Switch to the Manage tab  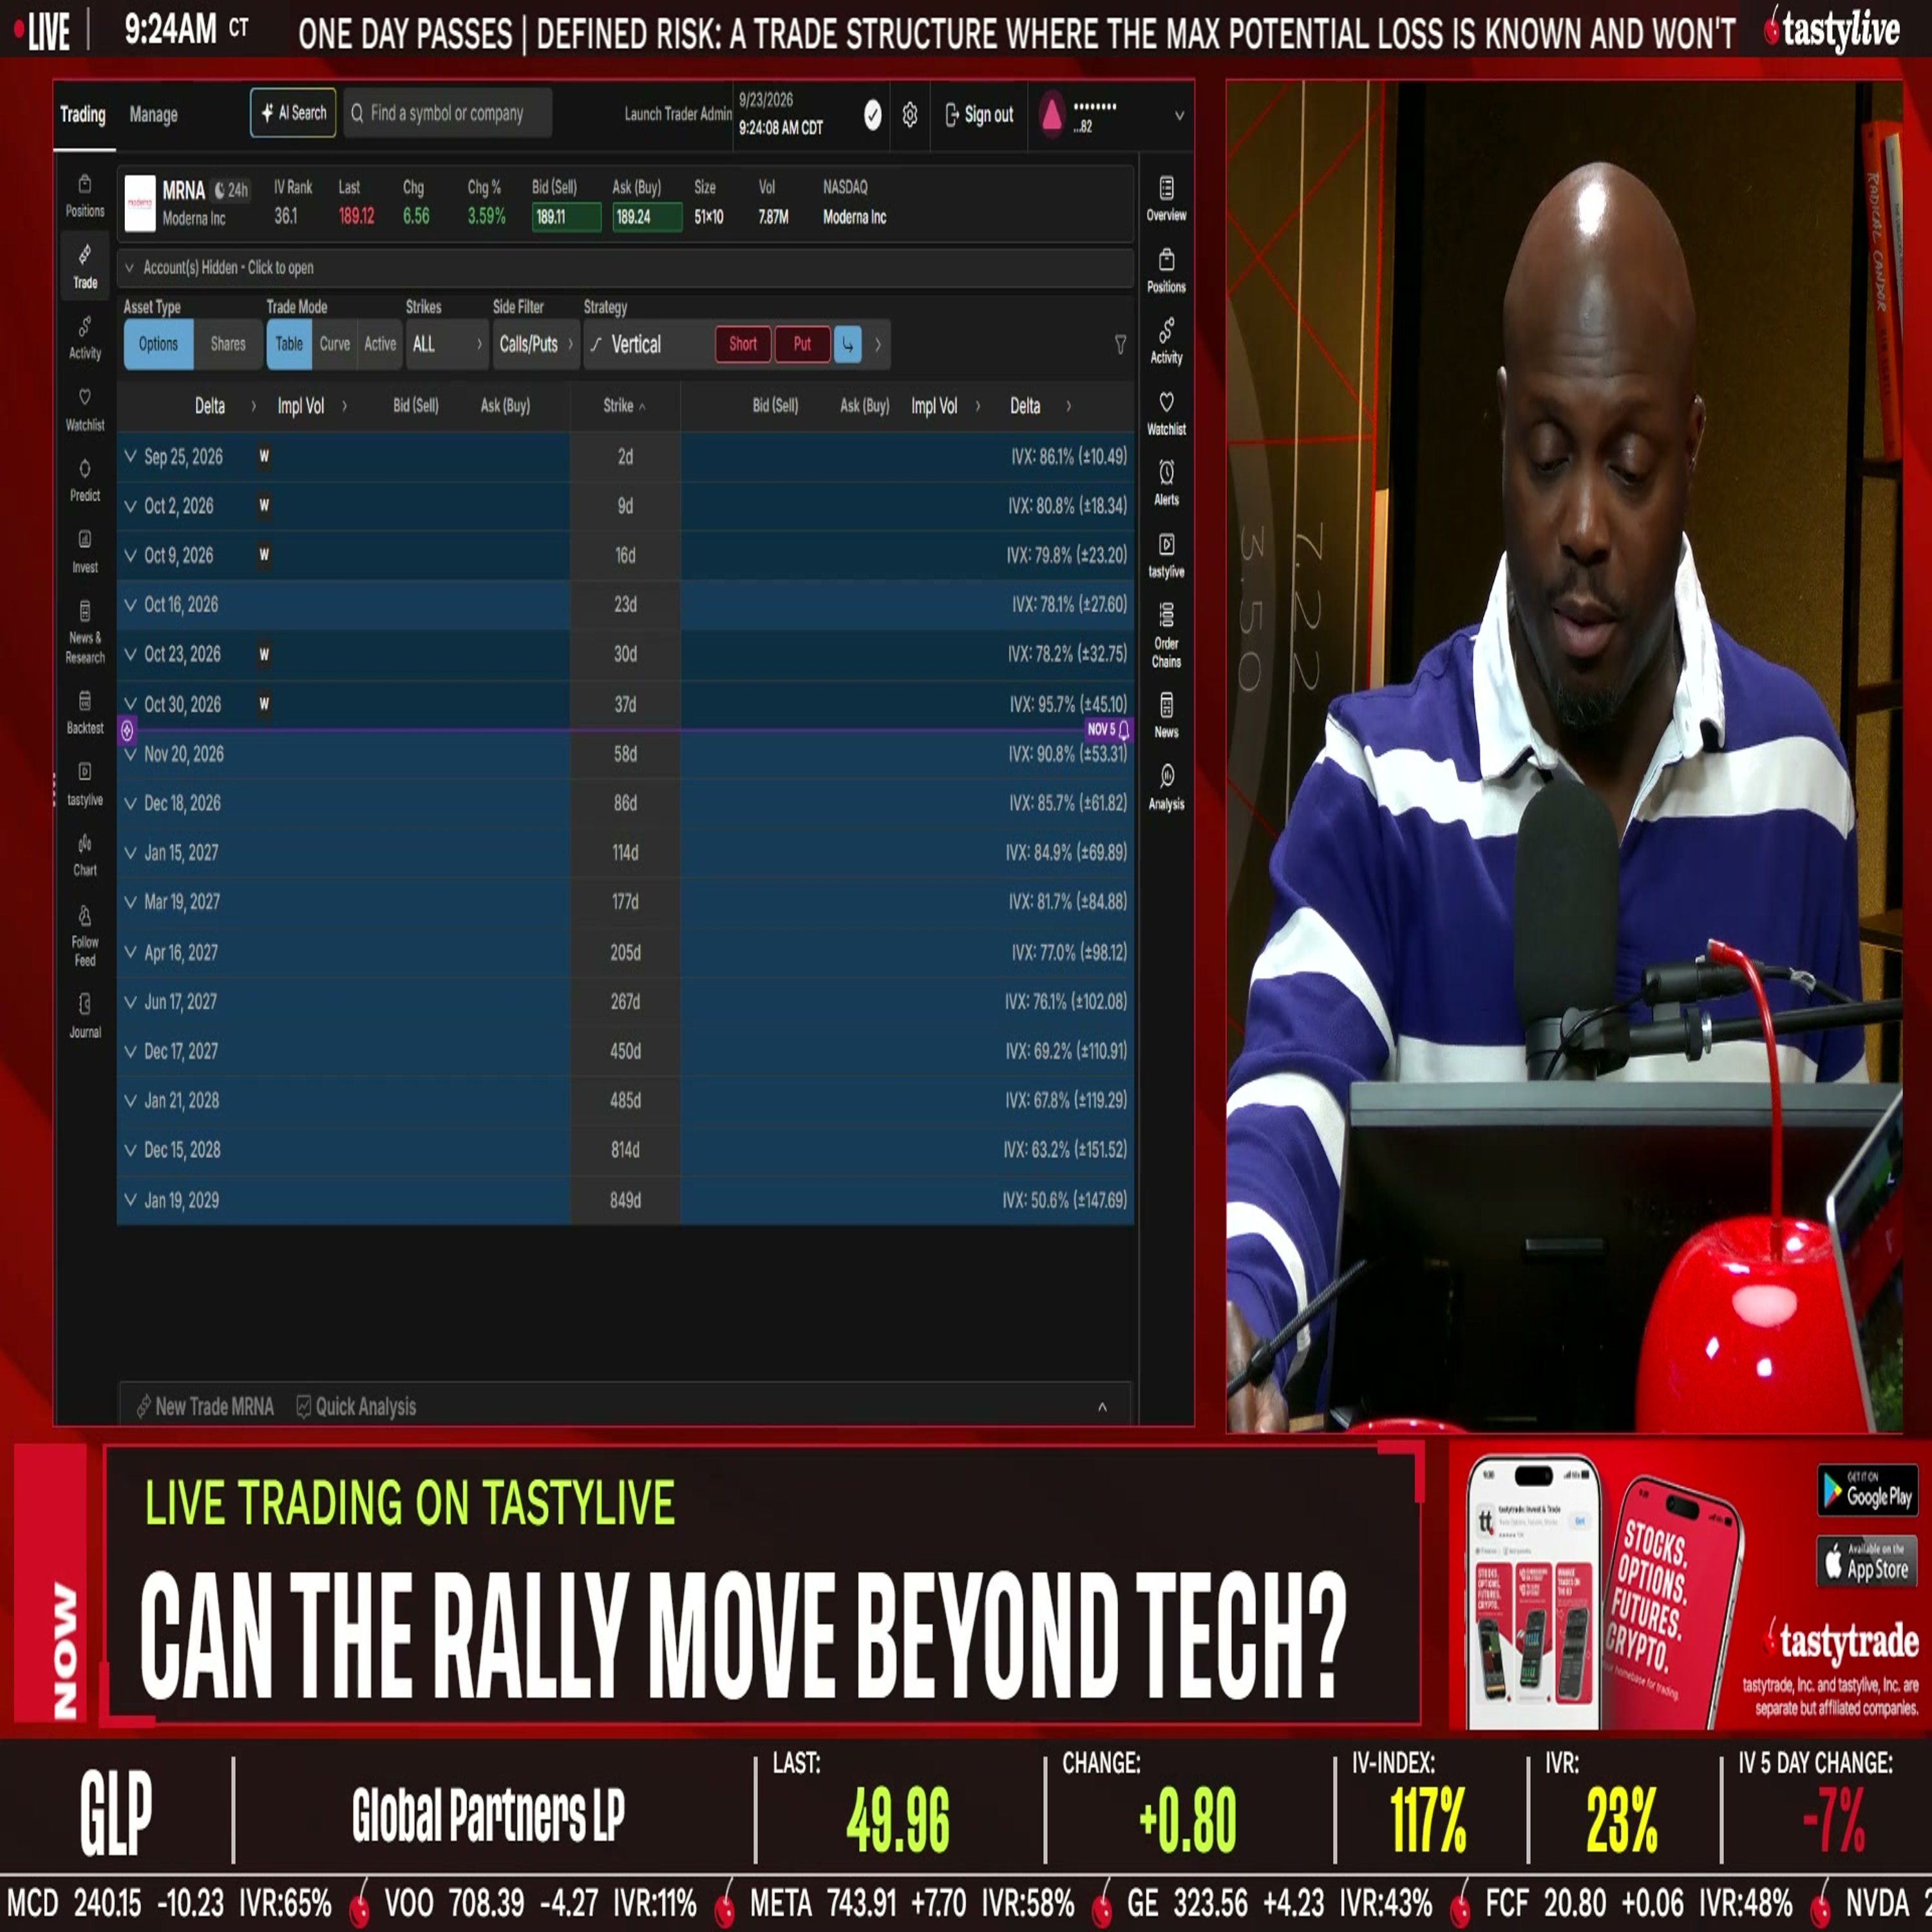(153, 115)
